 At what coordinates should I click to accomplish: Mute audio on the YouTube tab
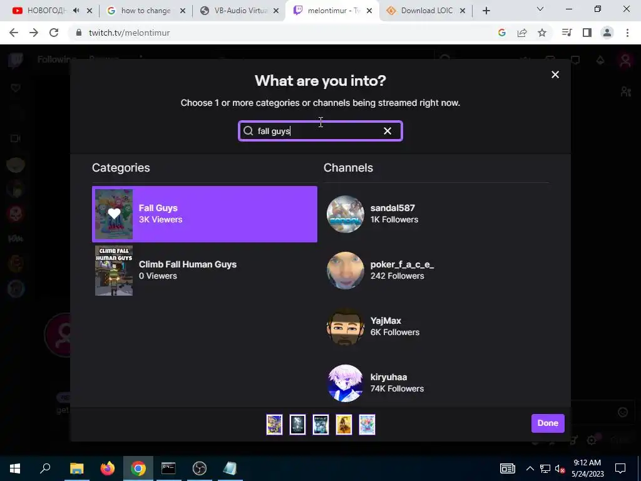pyautogui.click(x=76, y=11)
